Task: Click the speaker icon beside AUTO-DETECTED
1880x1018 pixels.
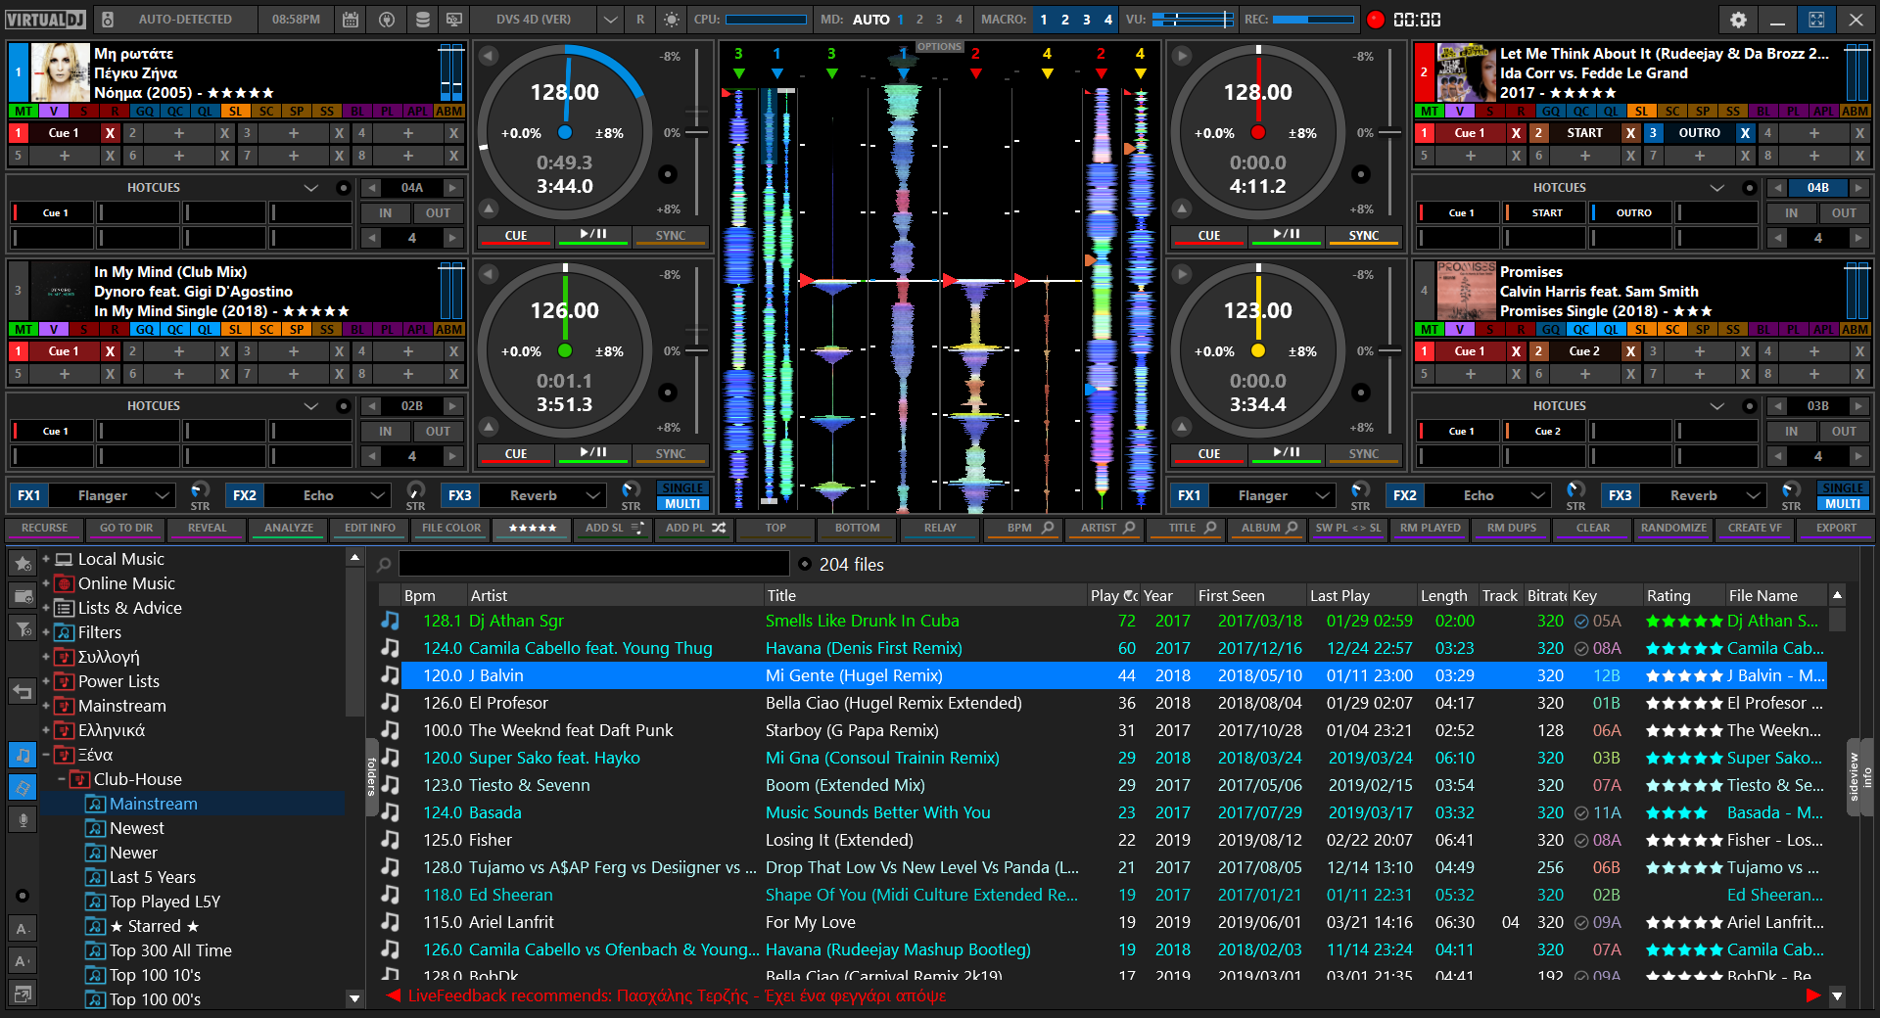Action: (x=108, y=20)
